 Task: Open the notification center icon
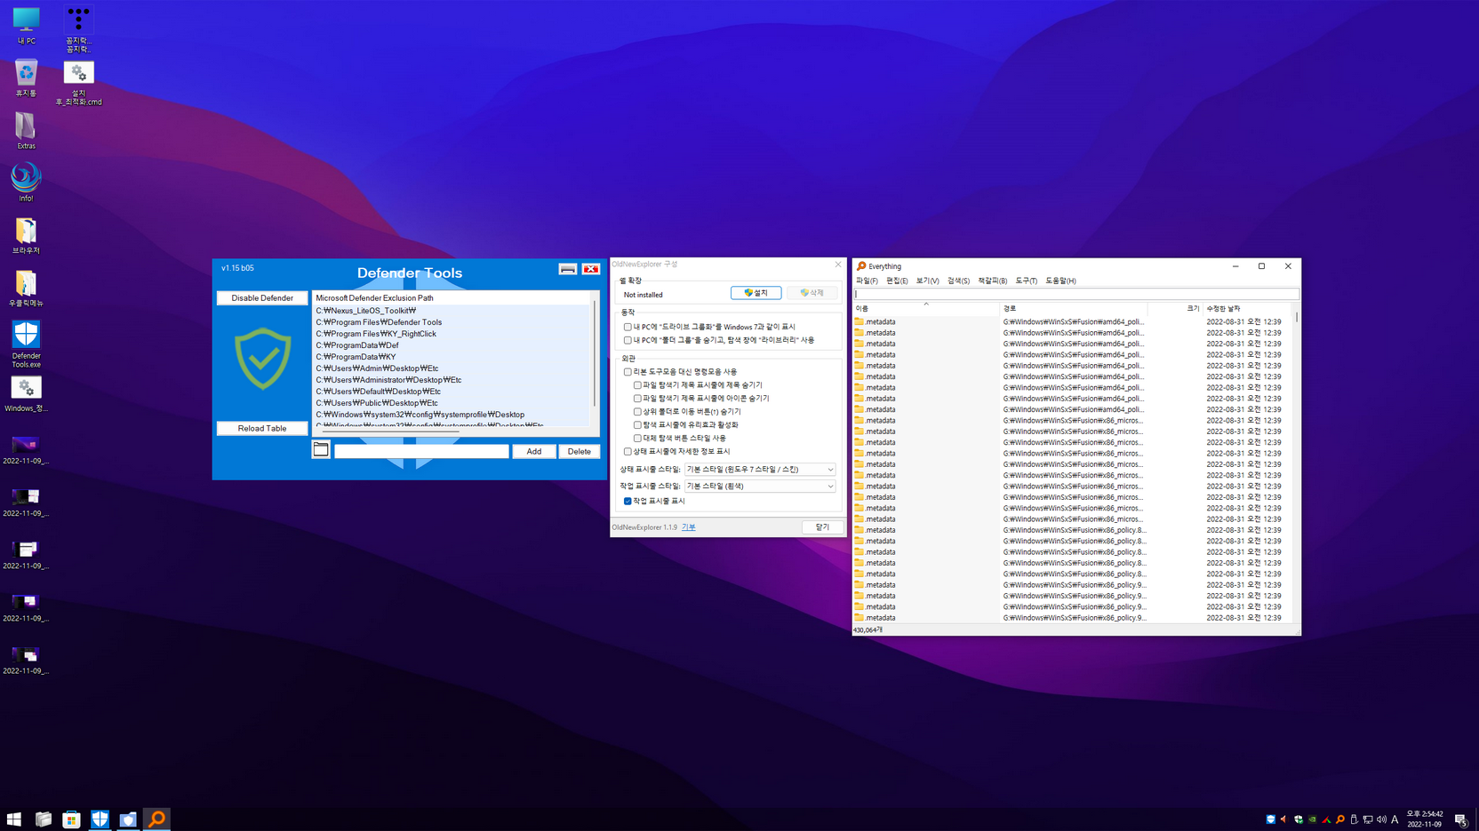pyautogui.click(x=1460, y=819)
